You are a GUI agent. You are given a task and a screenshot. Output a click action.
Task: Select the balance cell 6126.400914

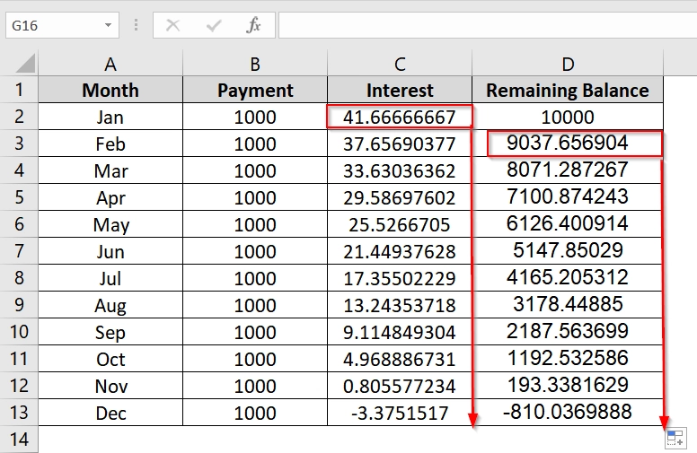(568, 224)
